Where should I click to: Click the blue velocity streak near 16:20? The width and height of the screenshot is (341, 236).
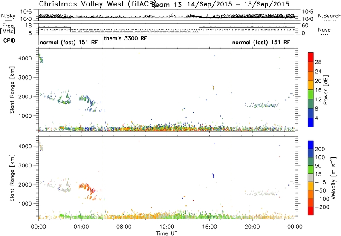[213, 176]
